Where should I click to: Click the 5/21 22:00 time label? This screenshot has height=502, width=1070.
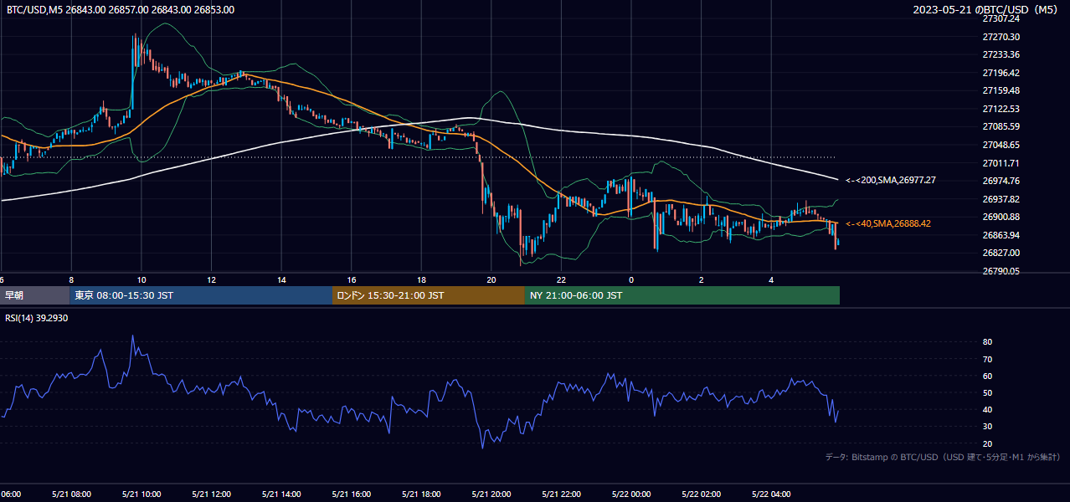561,494
